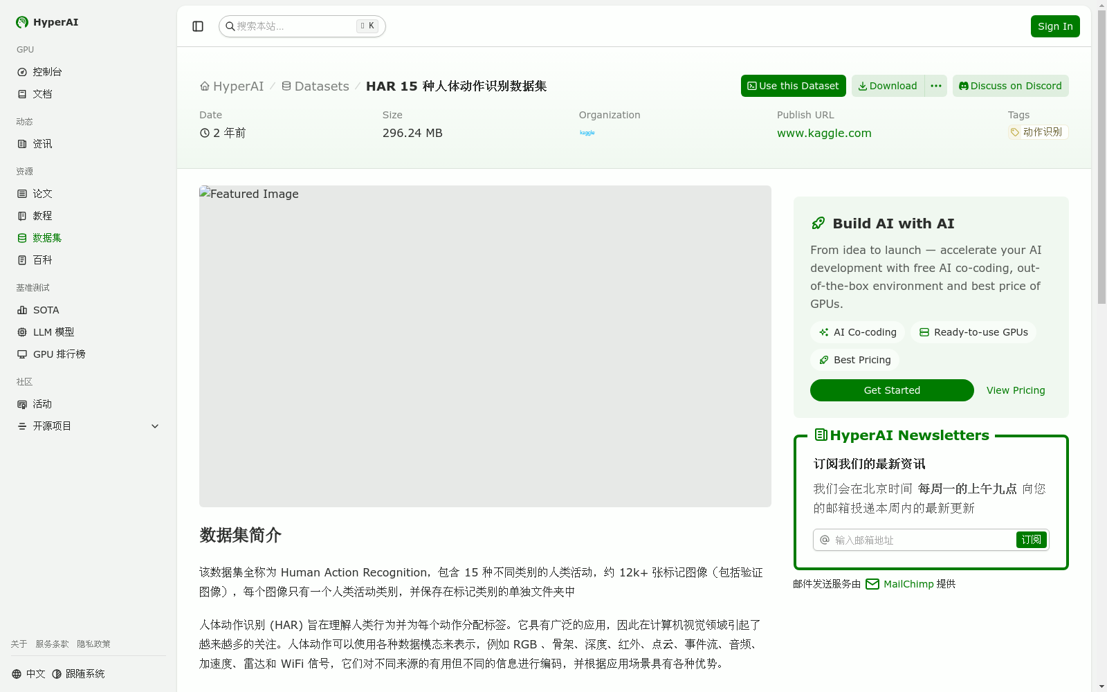Image resolution: width=1107 pixels, height=692 pixels.
Task: Click the LLM 模型 chip icon
Action: 22,332
